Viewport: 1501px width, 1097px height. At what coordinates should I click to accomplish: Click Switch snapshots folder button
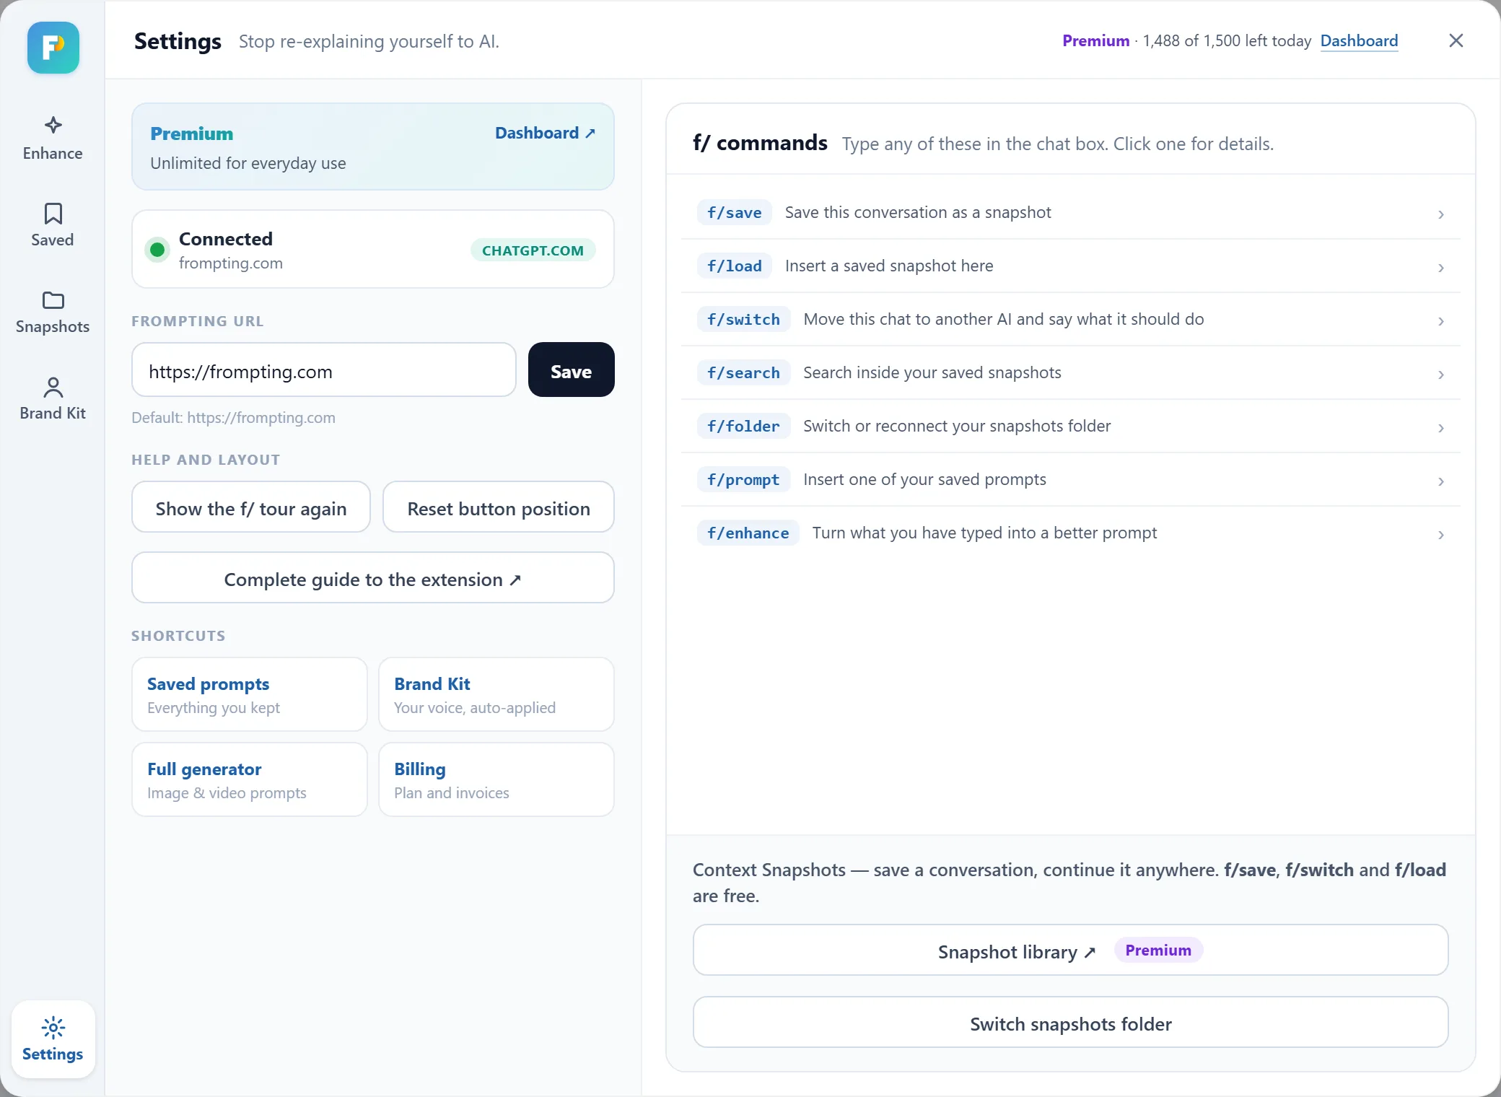point(1071,1023)
